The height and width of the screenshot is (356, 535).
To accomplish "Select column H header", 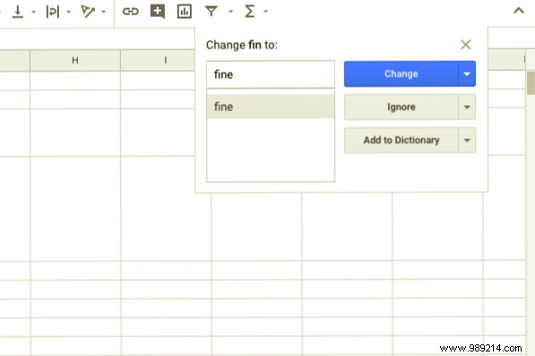I will [75, 60].
